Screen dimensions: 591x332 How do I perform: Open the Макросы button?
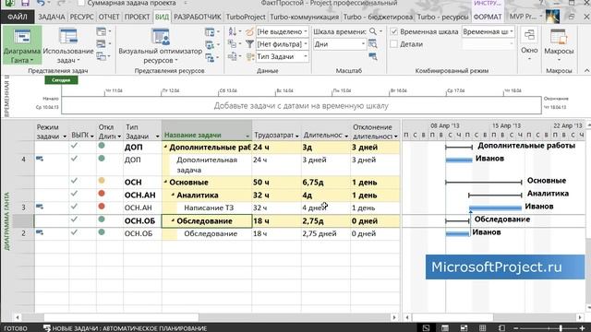(559, 44)
